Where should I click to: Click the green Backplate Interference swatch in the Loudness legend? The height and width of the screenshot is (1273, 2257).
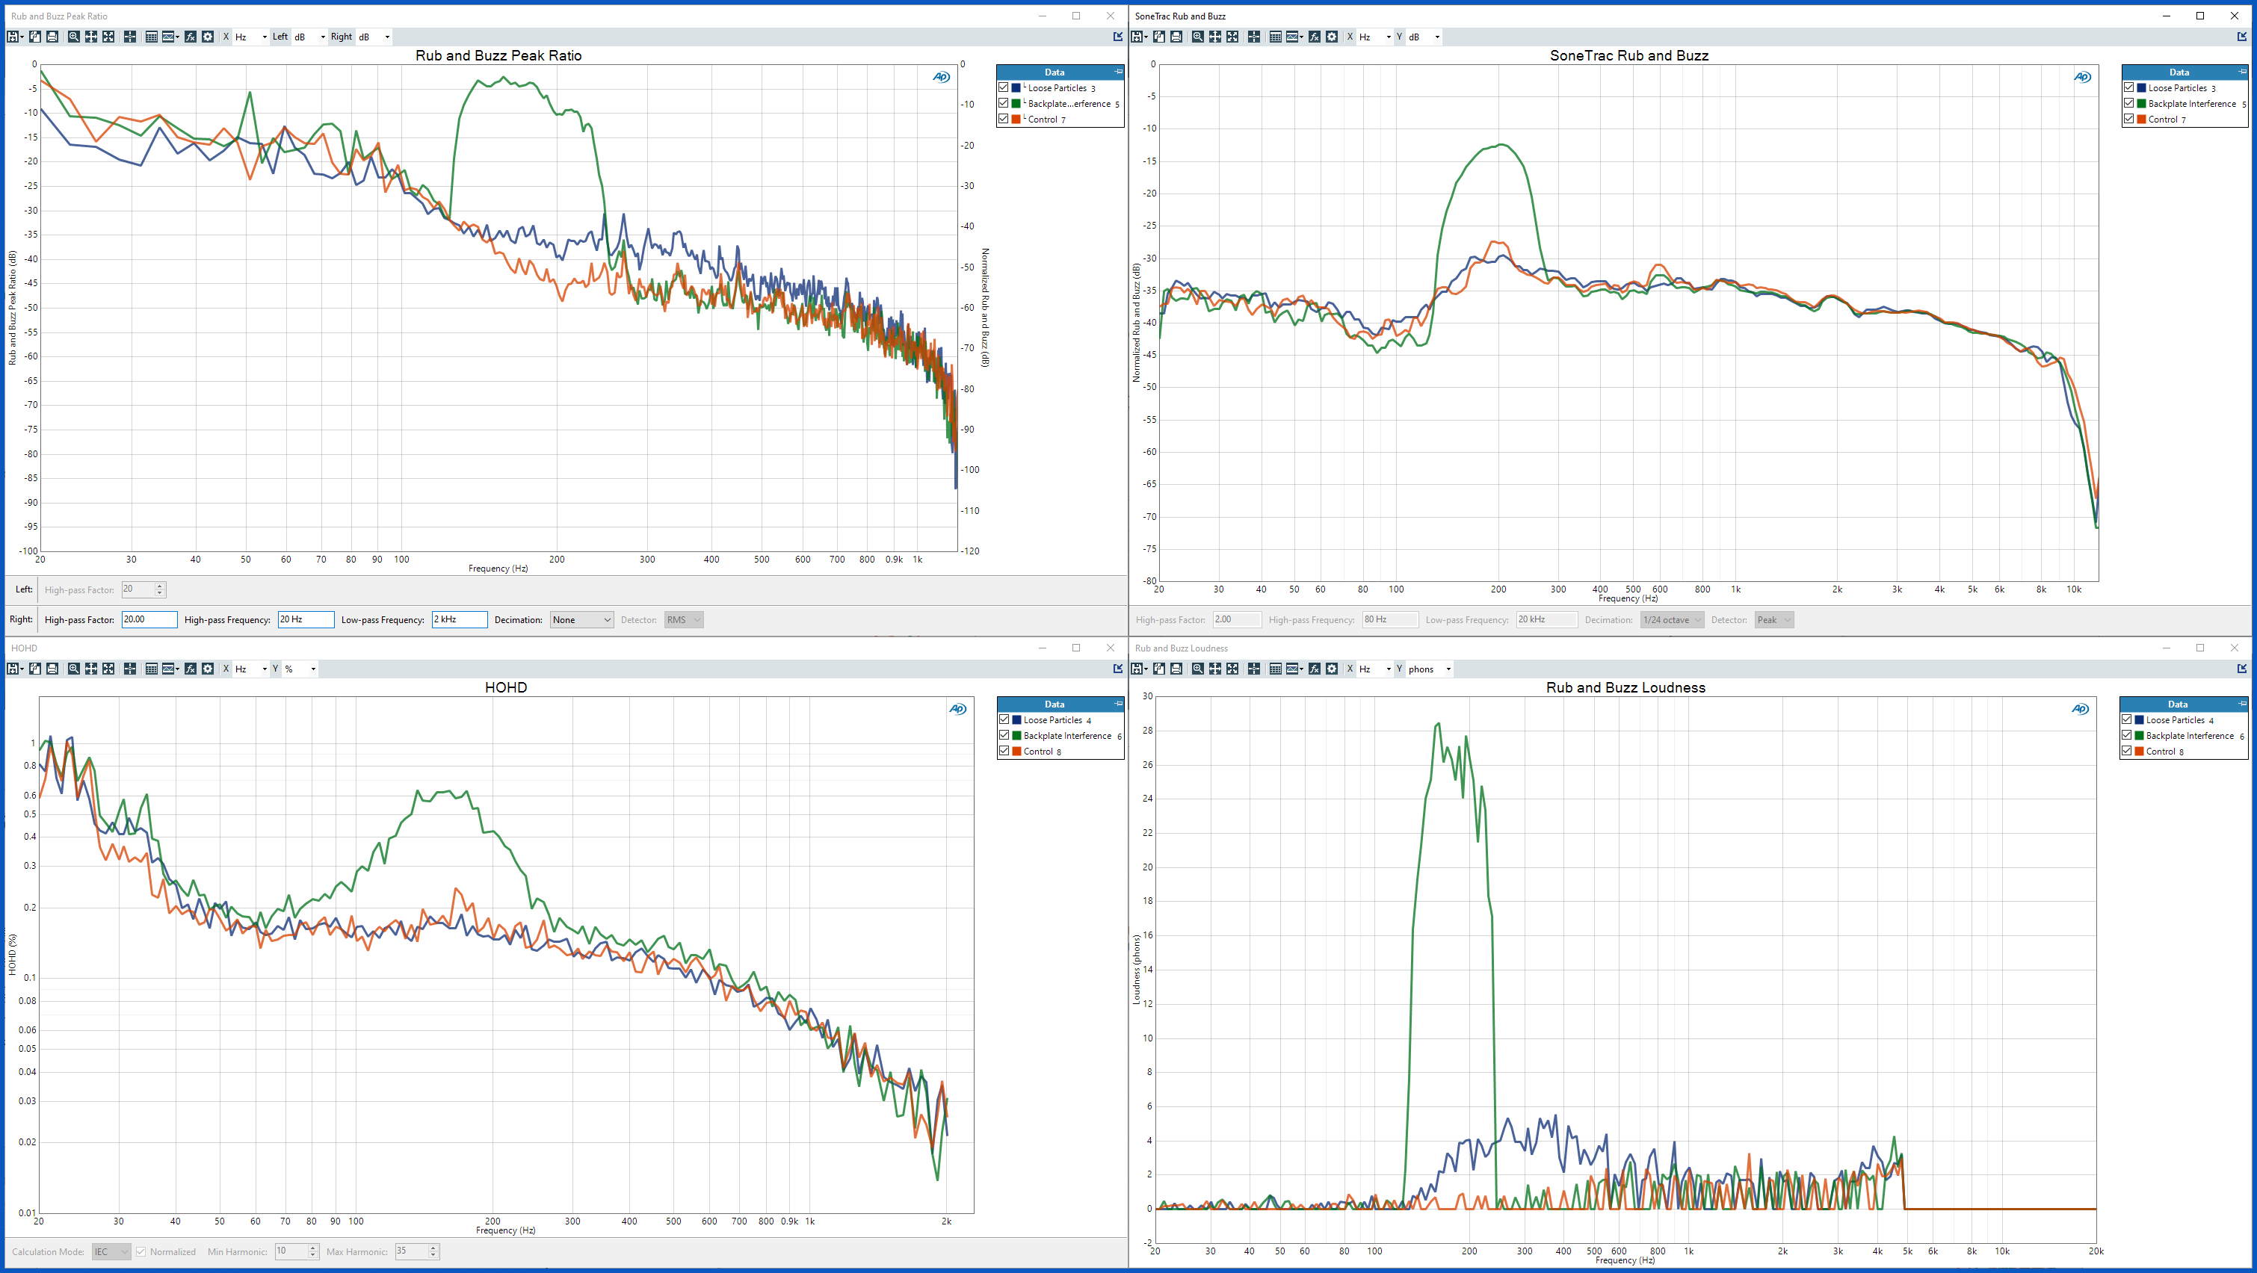point(2139,736)
